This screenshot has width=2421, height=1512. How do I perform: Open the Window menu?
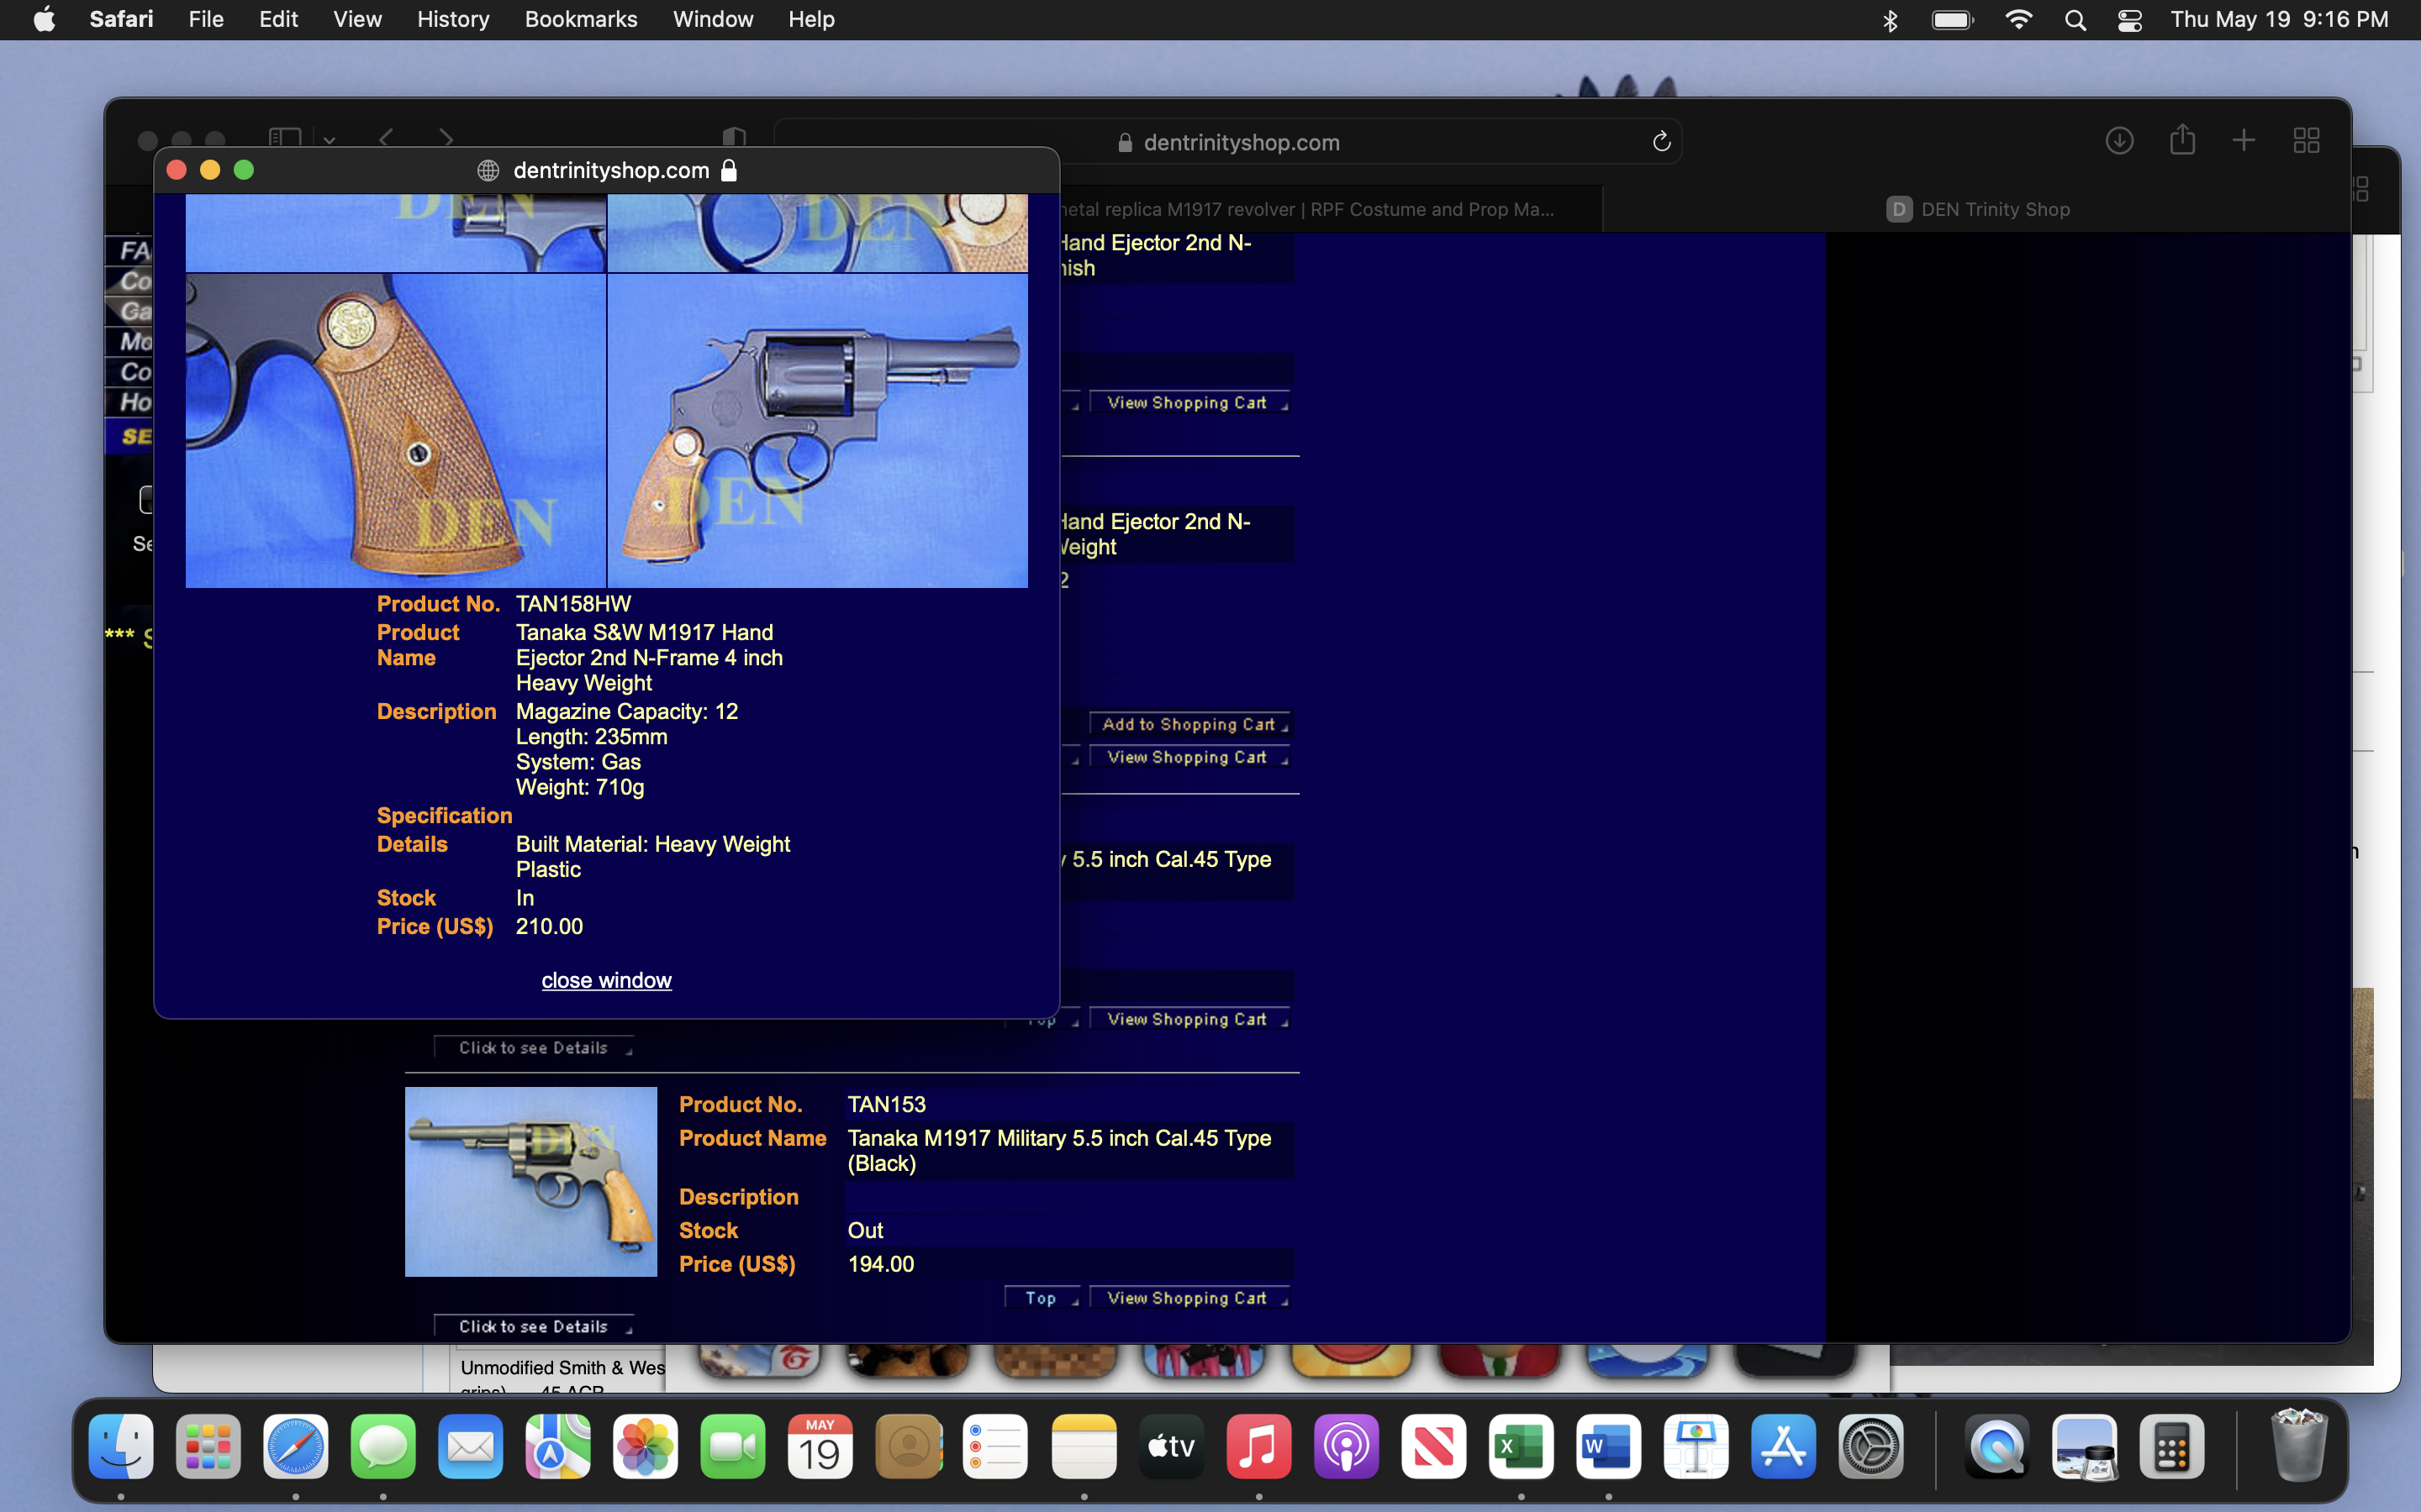tap(712, 19)
